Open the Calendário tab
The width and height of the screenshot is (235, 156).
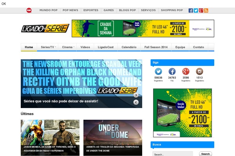[129, 47]
